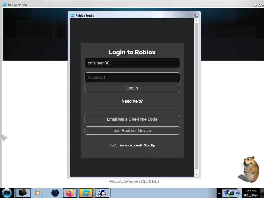Click the login dialog scrollbar up arrow
The image size is (264, 198).
pyautogui.click(x=196, y=21)
